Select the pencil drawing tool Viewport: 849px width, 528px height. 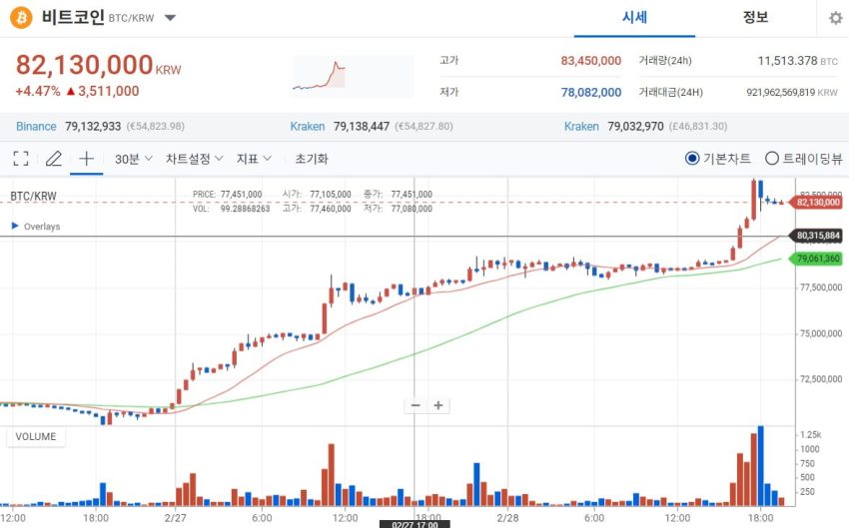[53, 159]
